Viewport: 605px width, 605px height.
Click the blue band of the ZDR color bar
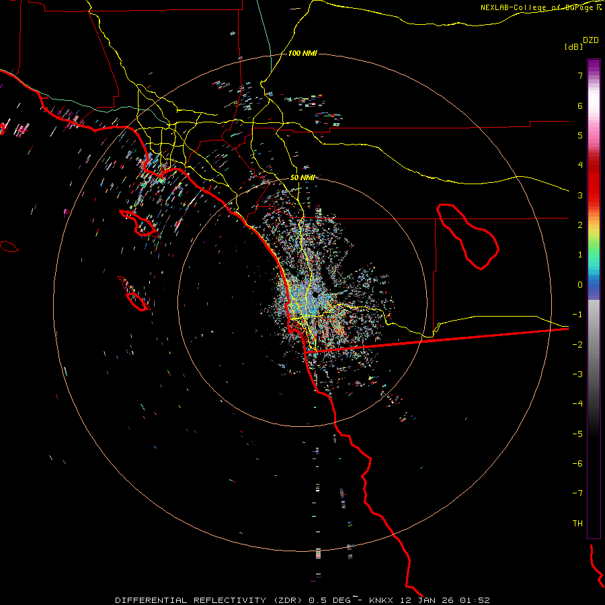coord(594,288)
